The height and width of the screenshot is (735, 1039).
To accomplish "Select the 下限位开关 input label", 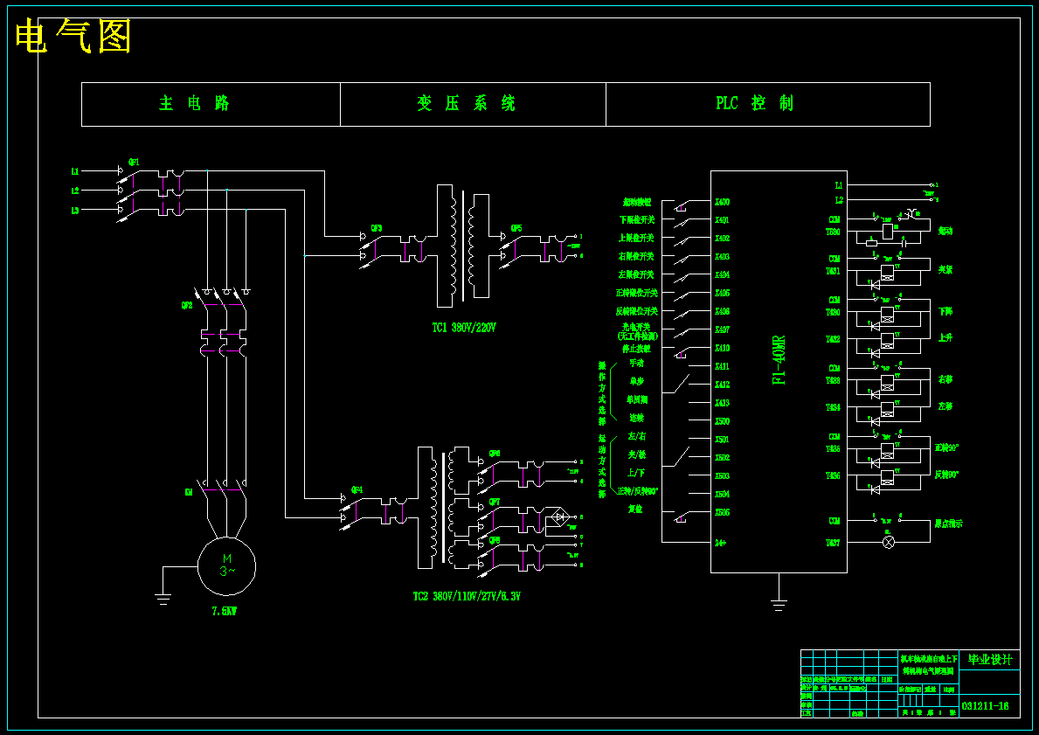I will coord(637,220).
